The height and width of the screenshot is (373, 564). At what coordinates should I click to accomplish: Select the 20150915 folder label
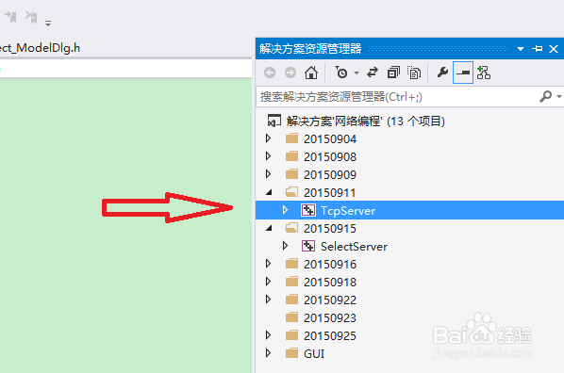pos(330,229)
